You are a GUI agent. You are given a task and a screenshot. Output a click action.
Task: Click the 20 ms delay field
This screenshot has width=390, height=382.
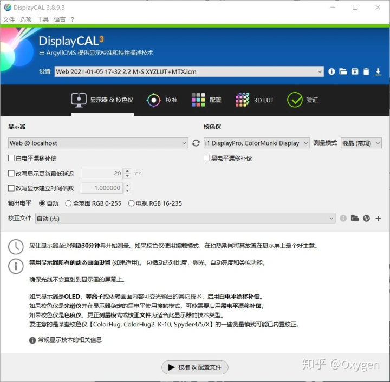click(x=102, y=173)
